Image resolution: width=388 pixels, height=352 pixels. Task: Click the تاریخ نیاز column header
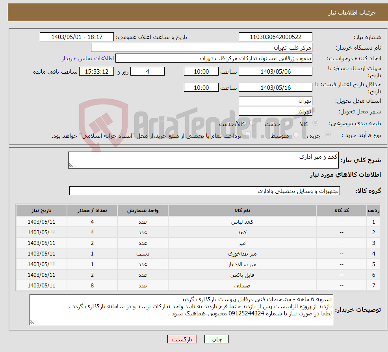tap(41, 211)
